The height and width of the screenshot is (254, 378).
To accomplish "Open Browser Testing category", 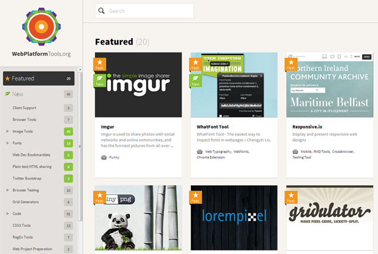I will pyautogui.click(x=26, y=190).
